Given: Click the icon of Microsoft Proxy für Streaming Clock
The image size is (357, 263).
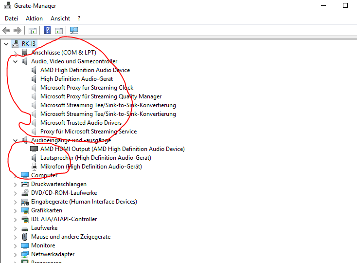Looking at the screenshot, I should (34, 88).
